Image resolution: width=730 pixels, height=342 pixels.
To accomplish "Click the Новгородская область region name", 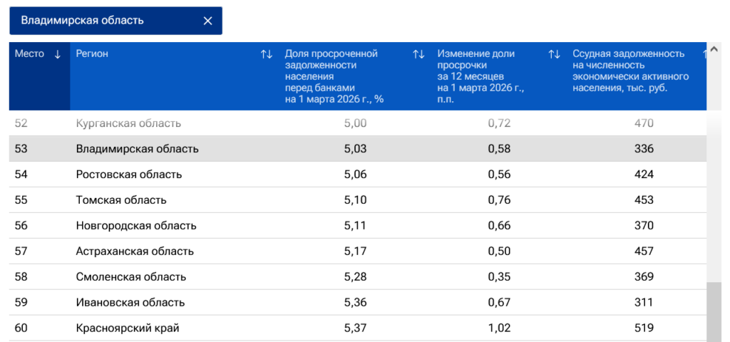I will click(x=136, y=226).
